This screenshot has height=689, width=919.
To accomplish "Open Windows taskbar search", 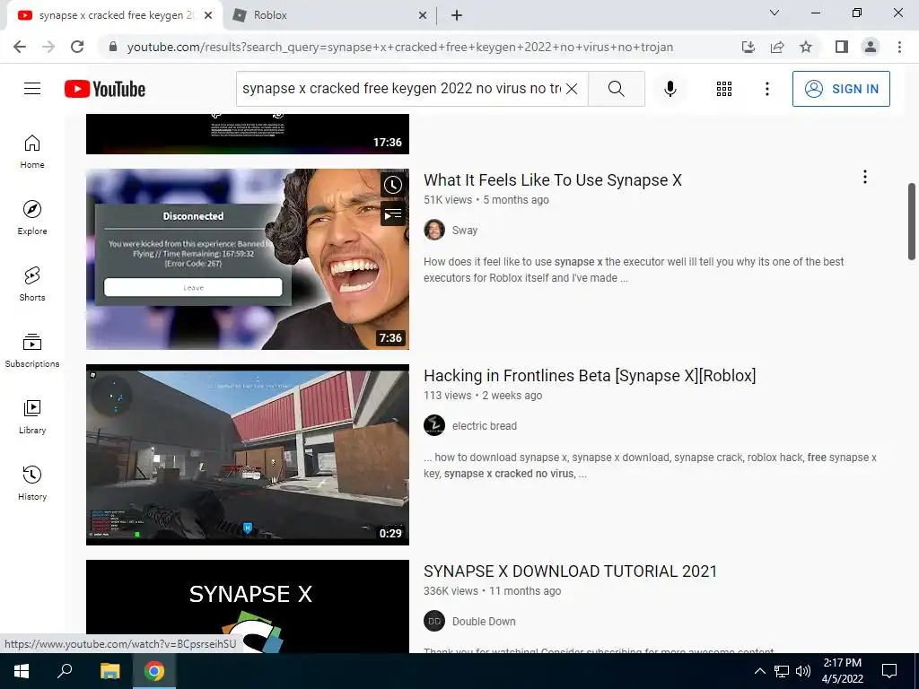I will pos(64,671).
